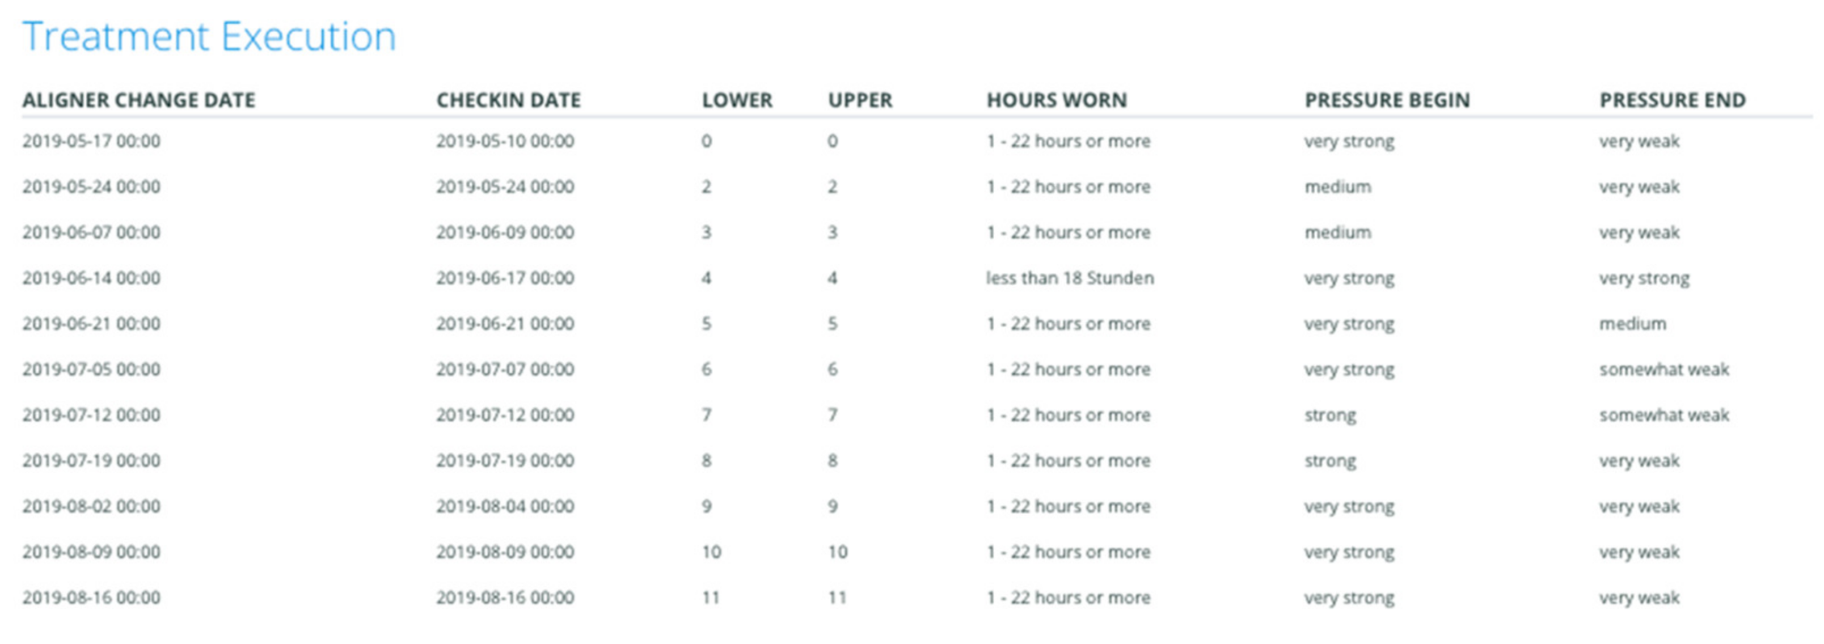Click upper aligner number 11
Screen dimensions: 1824x644
(x=837, y=598)
